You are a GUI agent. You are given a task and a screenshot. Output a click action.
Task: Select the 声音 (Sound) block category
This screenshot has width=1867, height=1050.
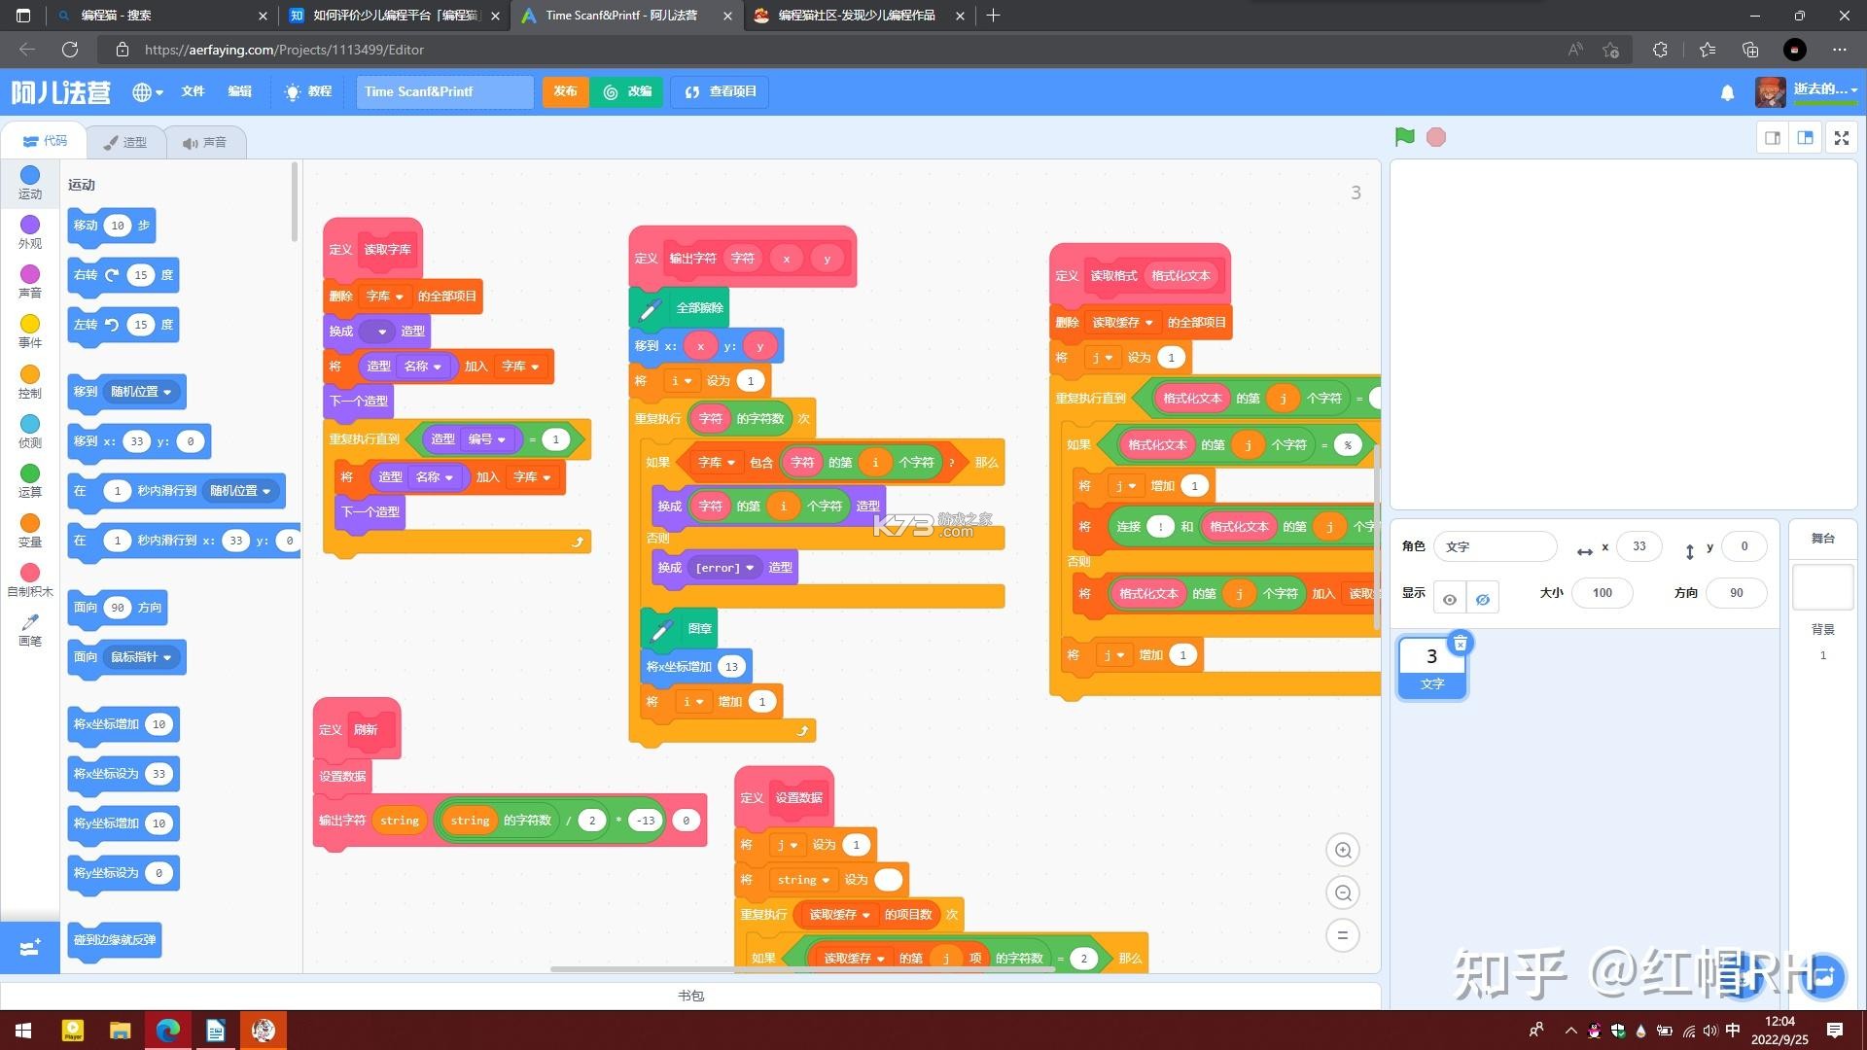click(30, 282)
